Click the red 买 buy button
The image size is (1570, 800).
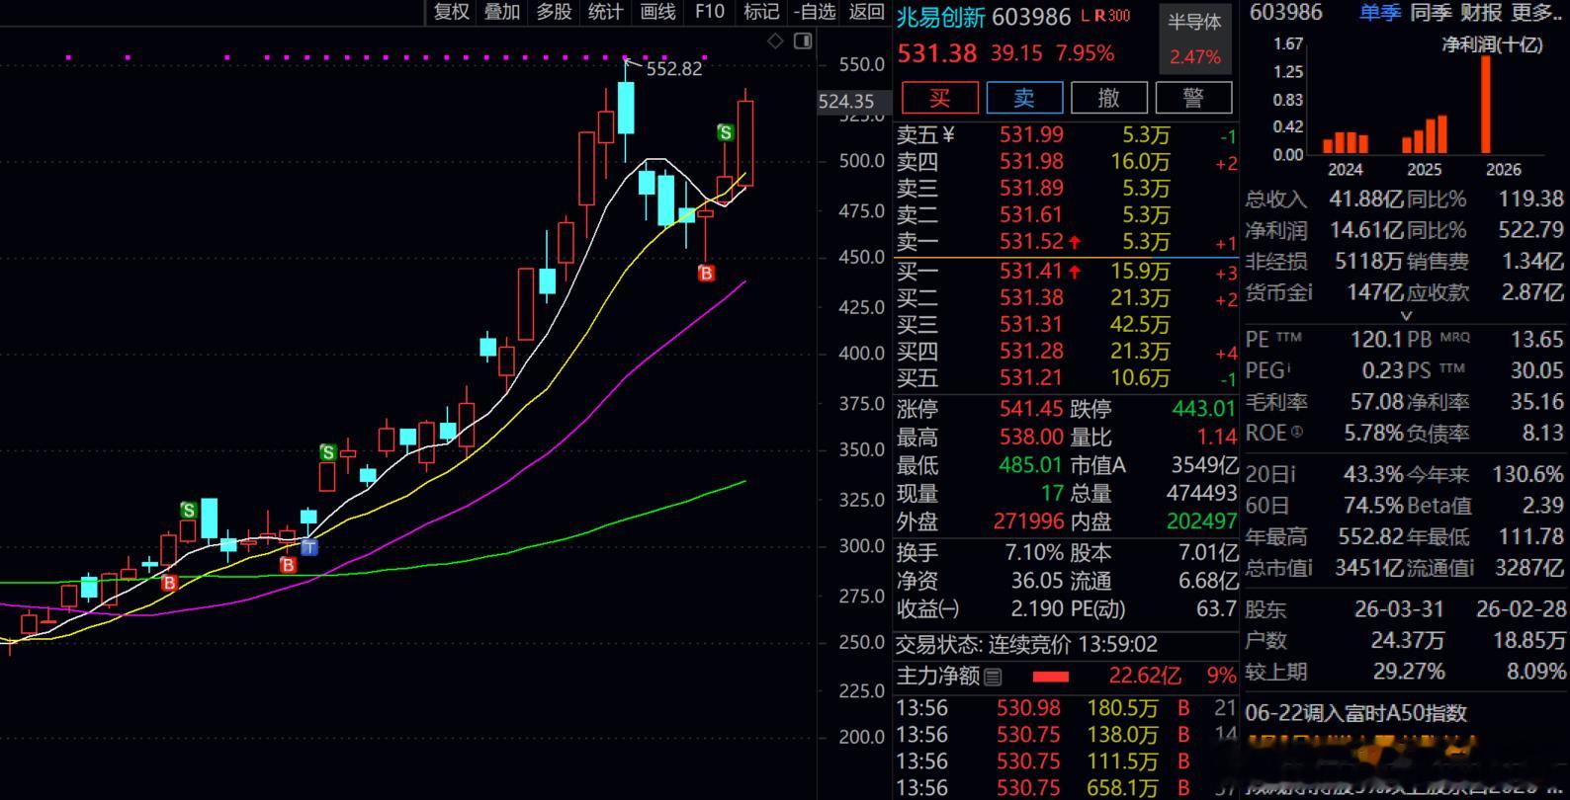tap(940, 98)
